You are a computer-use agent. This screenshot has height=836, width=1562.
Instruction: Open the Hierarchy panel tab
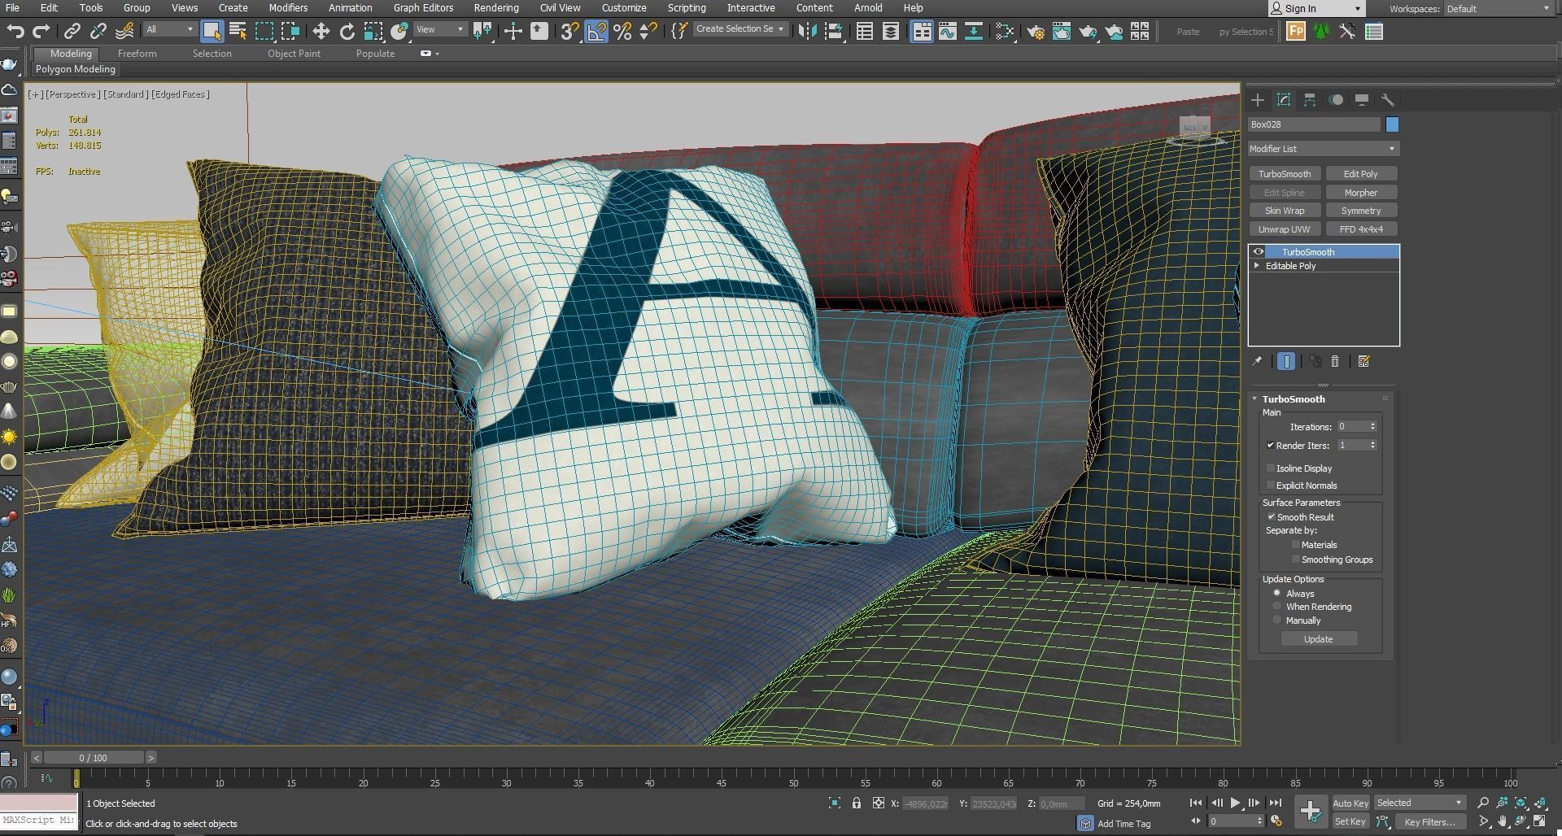click(x=1310, y=100)
